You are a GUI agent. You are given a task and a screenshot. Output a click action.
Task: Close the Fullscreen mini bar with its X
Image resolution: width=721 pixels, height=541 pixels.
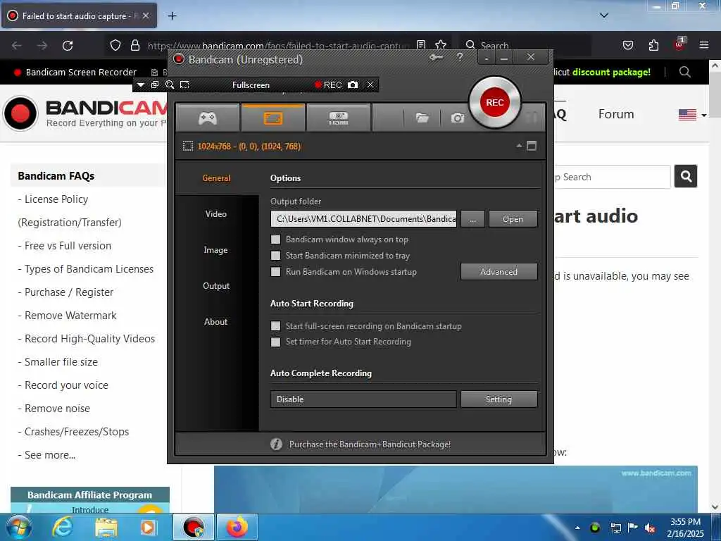tap(370, 85)
